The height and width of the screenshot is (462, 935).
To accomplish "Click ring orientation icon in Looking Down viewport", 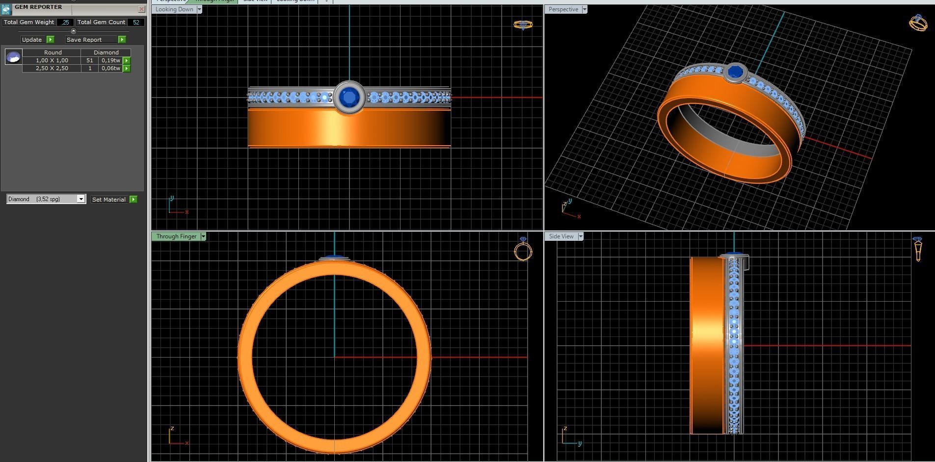I will 523,25.
